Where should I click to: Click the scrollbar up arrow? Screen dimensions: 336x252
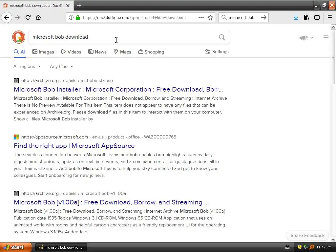[x=333, y=27]
